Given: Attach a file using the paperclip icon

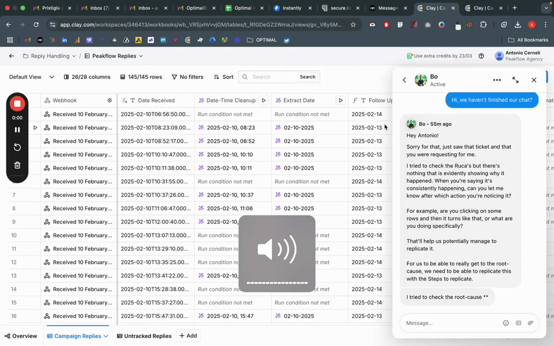Looking at the screenshot, I should tap(531, 323).
